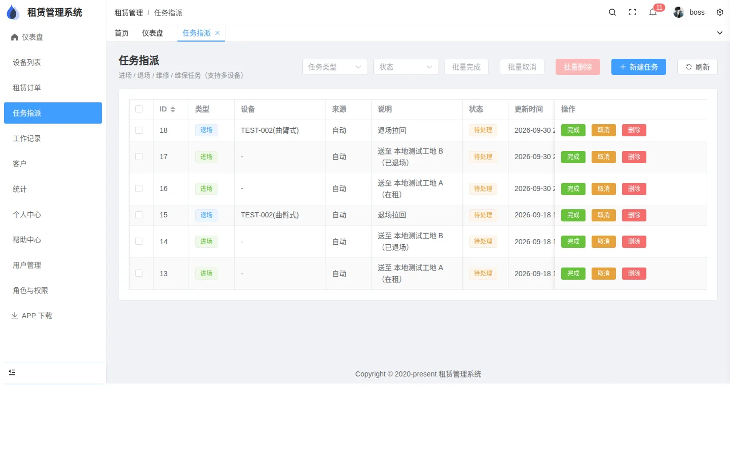This screenshot has height=456, width=730.
Task: Click the 批量完成 button
Action: (466, 67)
